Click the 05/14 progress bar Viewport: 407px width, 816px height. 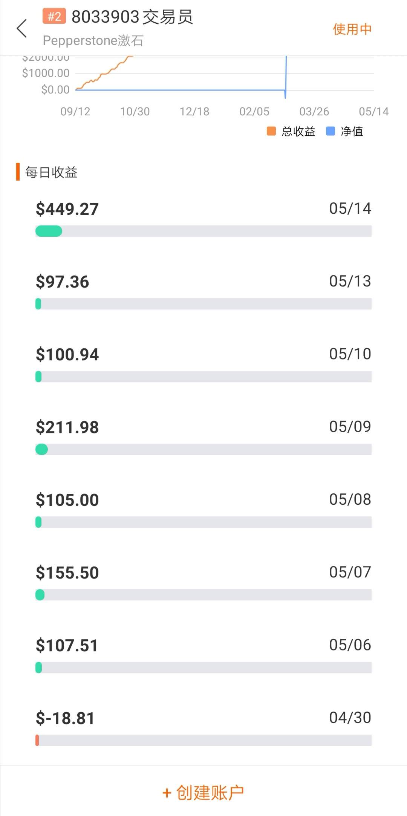point(203,231)
